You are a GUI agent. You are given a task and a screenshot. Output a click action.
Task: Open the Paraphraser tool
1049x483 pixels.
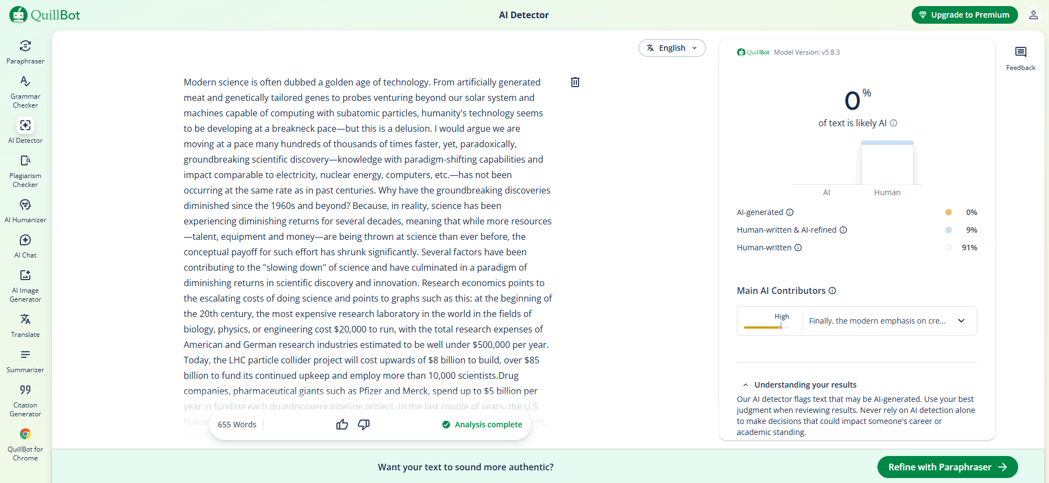[25, 51]
